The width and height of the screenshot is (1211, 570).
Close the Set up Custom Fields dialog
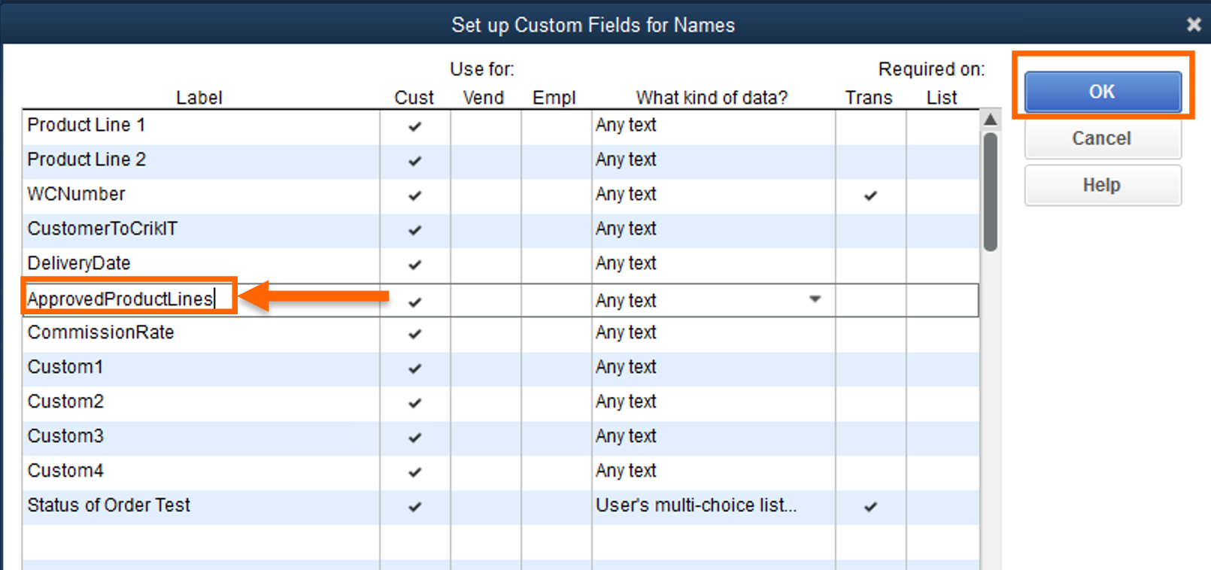click(x=1193, y=25)
